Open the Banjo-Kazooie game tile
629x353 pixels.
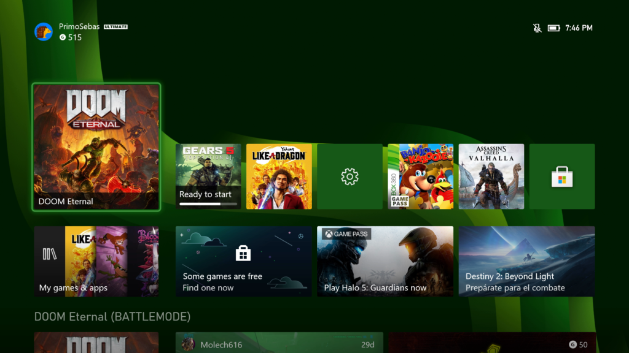click(x=420, y=176)
